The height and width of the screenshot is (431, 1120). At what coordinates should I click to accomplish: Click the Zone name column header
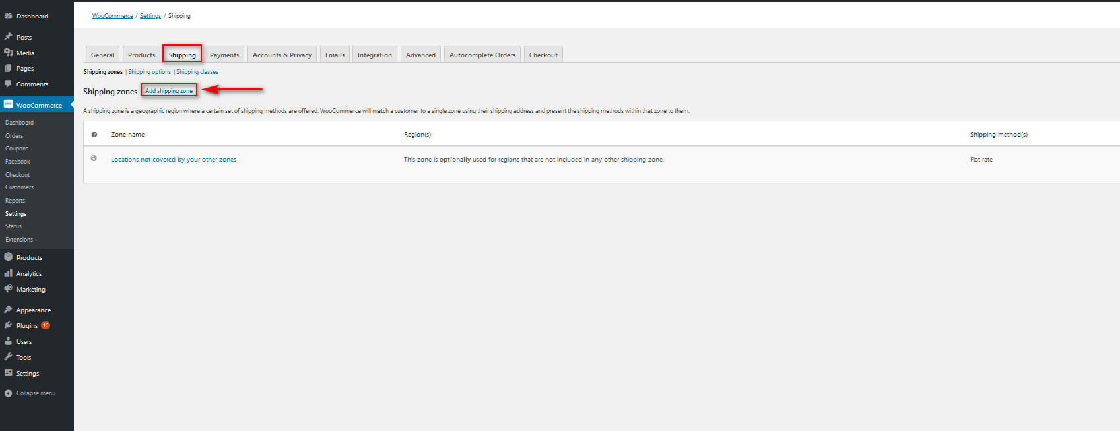(127, 135)
